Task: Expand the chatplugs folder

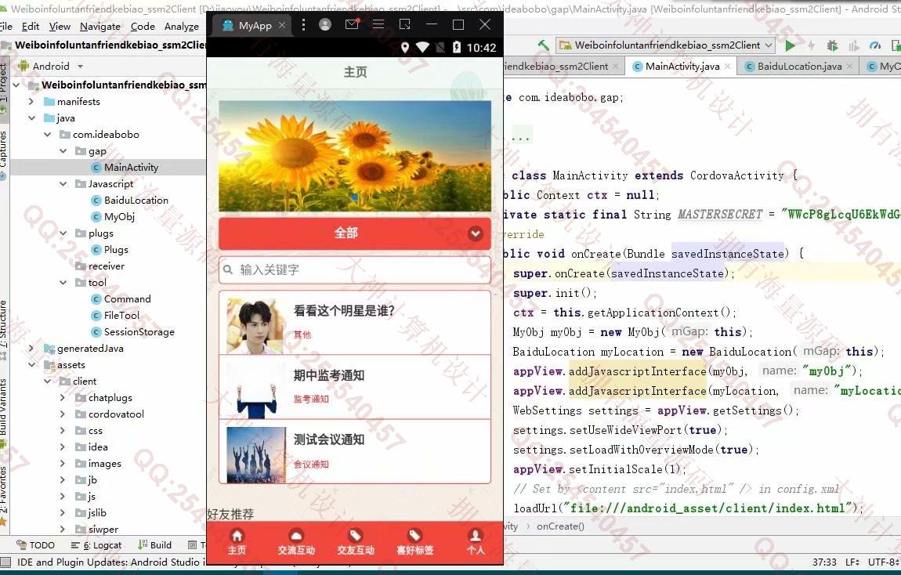Action: 63,397
